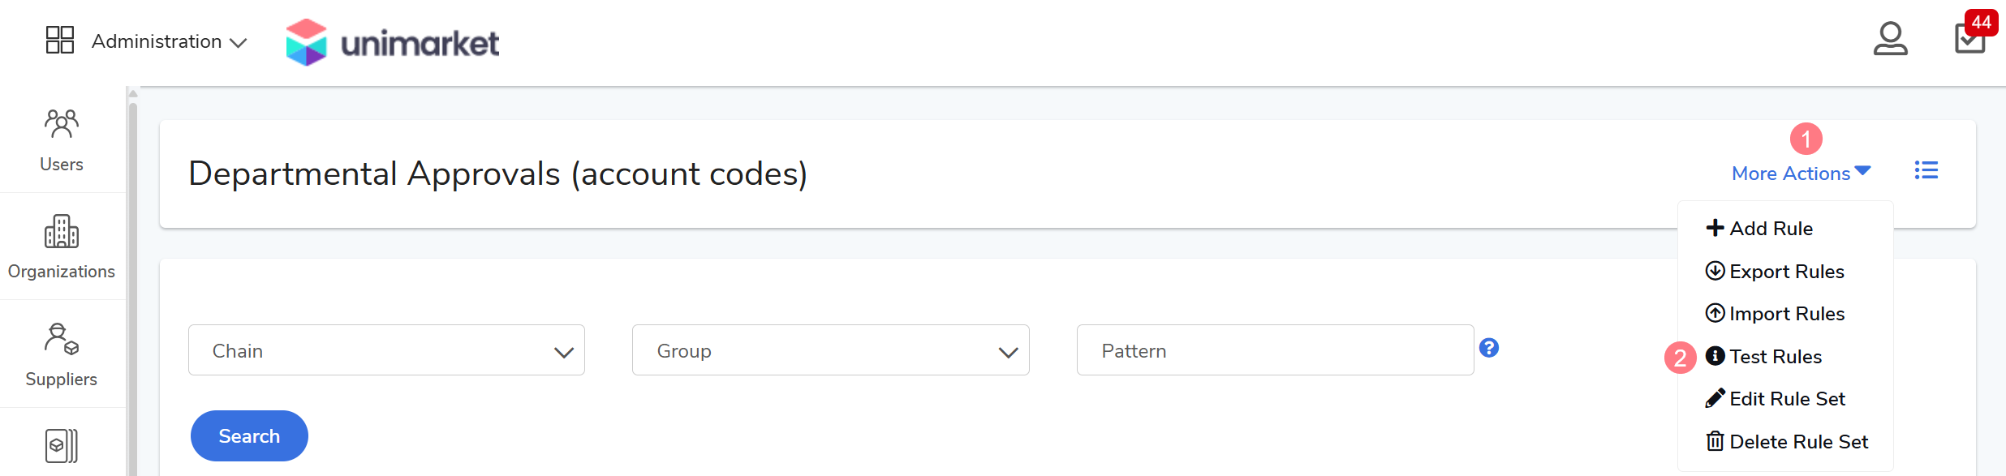The width and height of the screenshot is (2006, 476).
Task: Open the tasks icon with 44 badge
Action: pyautogui.click(x=1969, y=38)
